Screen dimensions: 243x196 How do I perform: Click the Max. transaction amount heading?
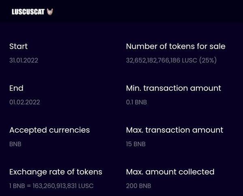click(x=175, y=130)
